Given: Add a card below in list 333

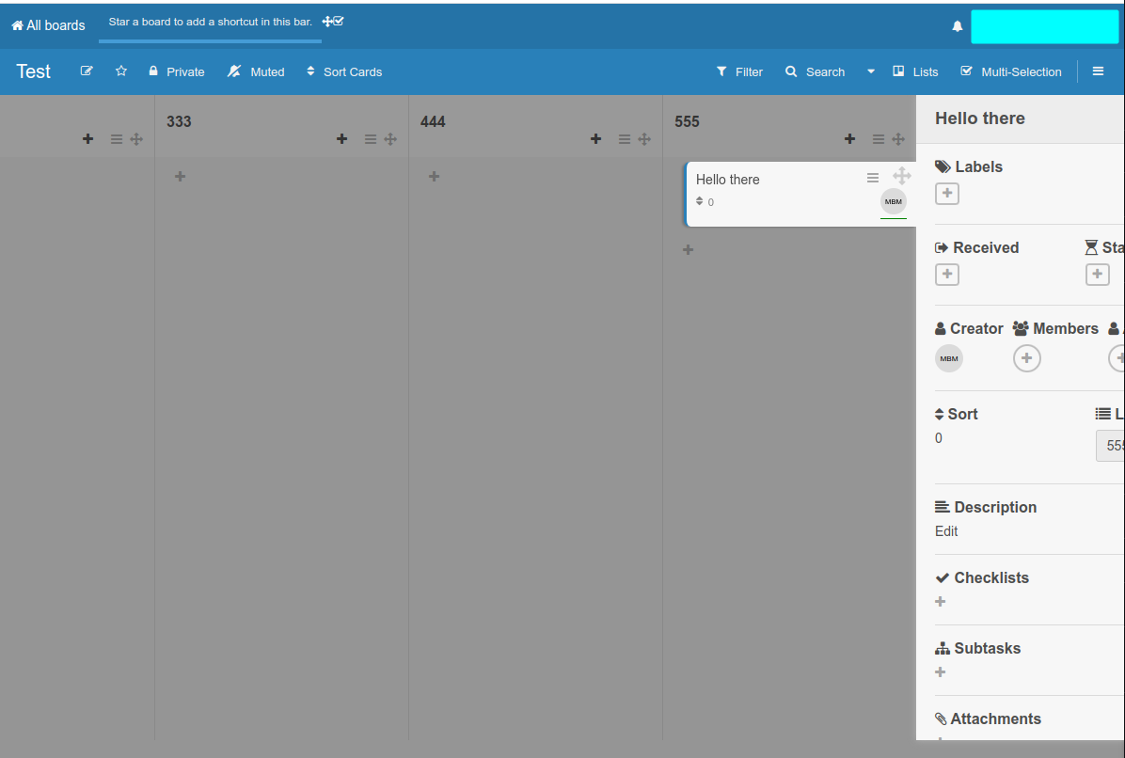Looking at the screenshot, I should click(180, 177).
